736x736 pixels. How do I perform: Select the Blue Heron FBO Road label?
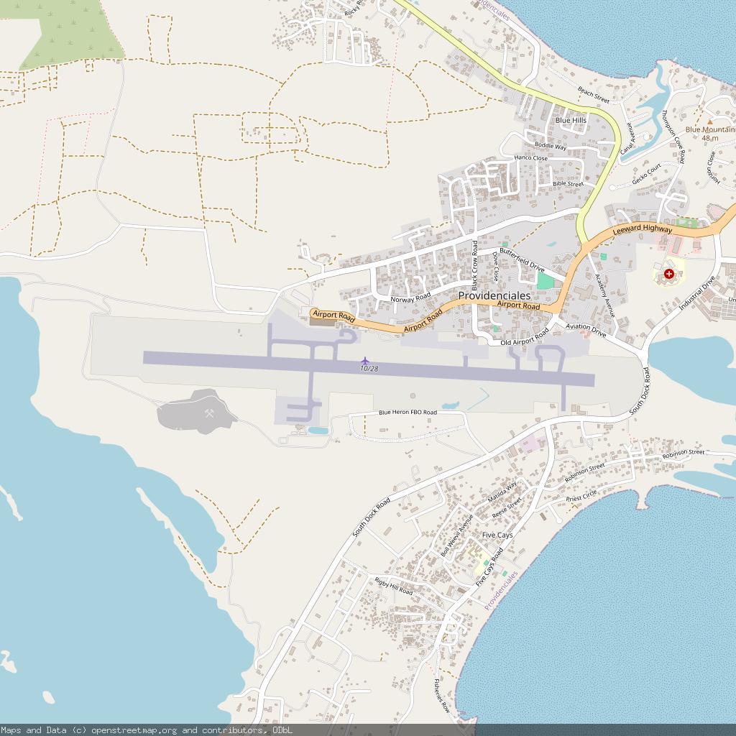408,413
